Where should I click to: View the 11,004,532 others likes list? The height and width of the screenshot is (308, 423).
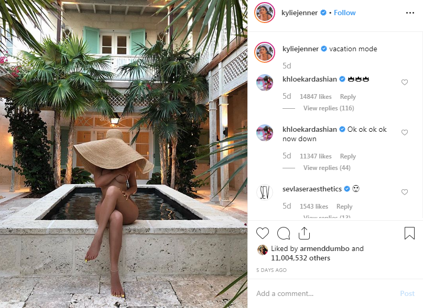300,258
